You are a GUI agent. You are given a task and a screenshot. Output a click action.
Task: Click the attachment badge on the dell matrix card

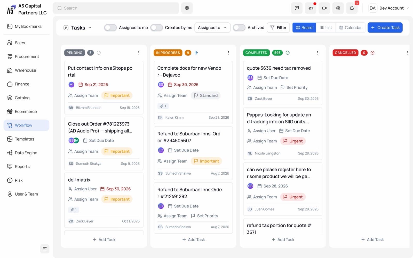[x=74, y=210]
